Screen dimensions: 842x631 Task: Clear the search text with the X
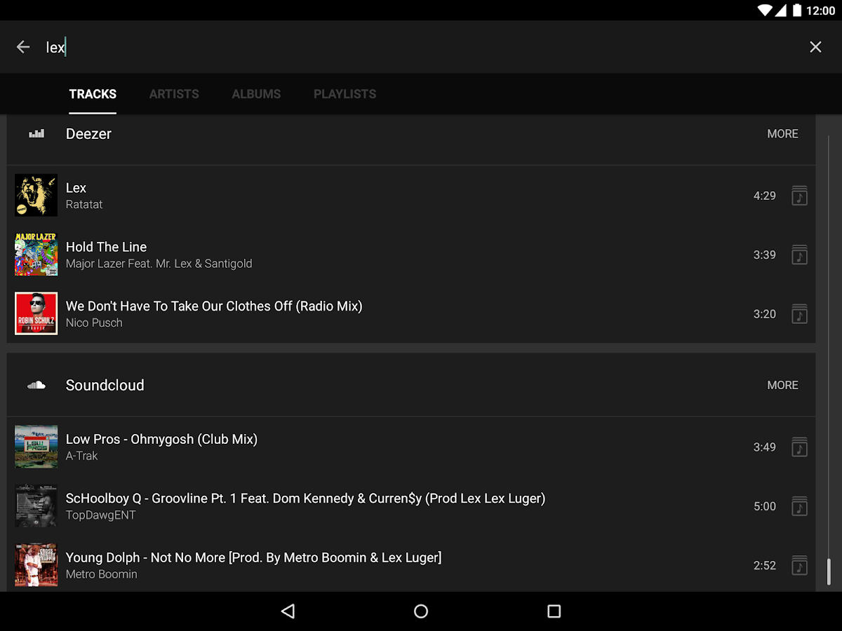[815, 47]
